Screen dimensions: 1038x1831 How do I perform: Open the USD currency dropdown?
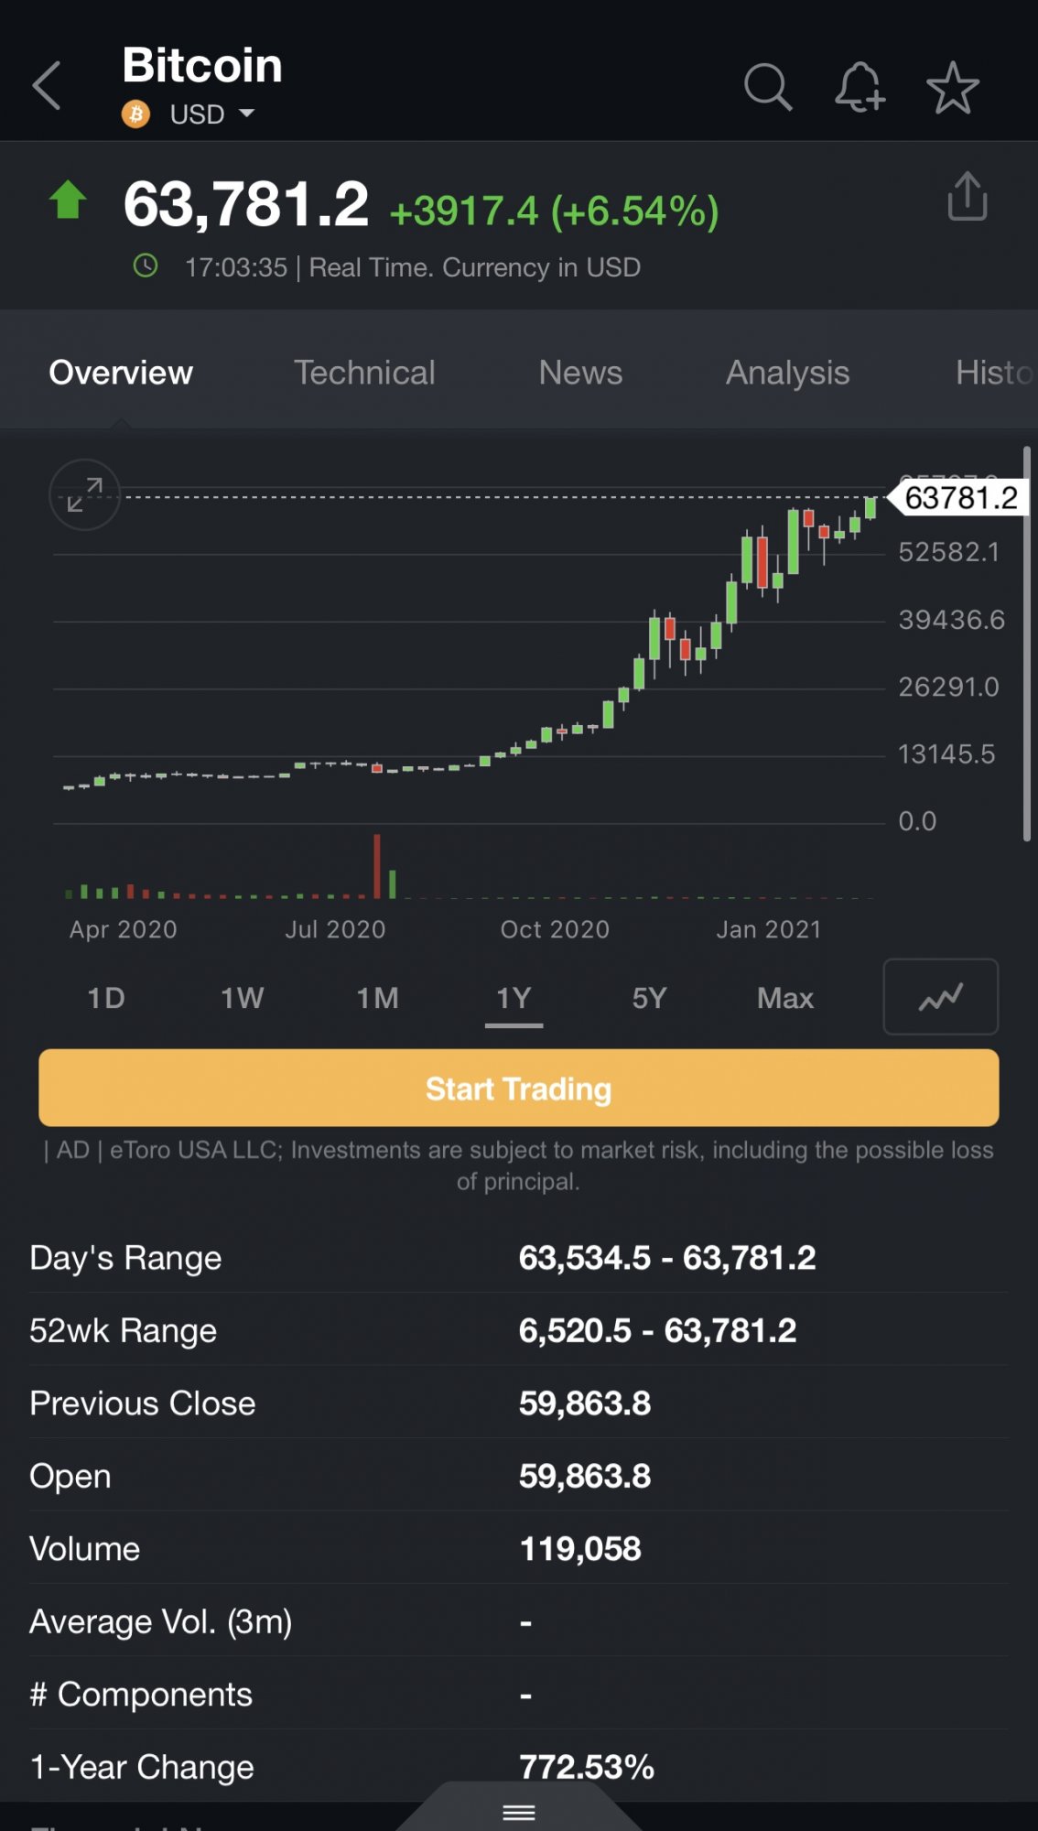point(212,114)
